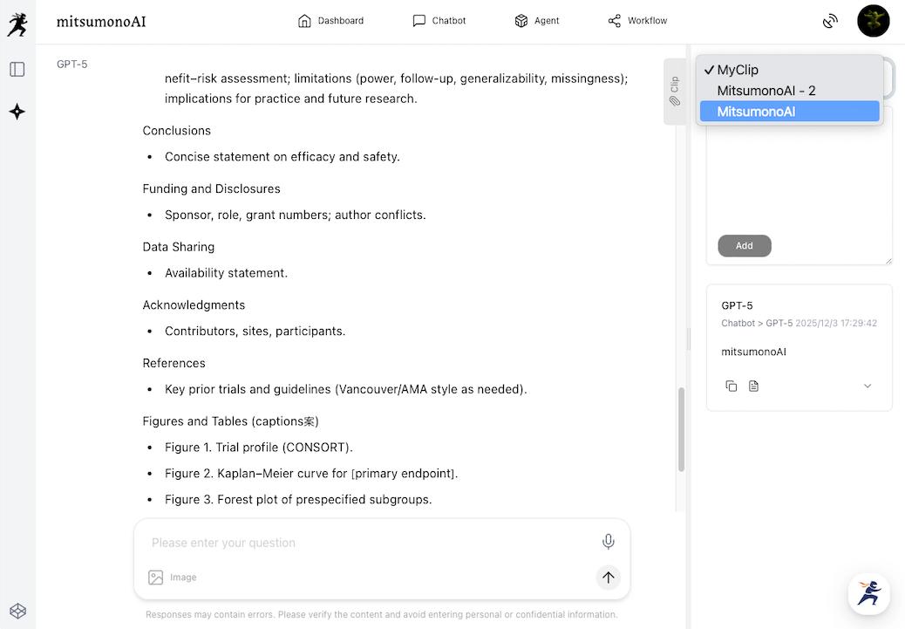The height and width of the screenshot is (629, 905).
Task: Click the microphone voice input icon
Action: pyautogui.click(x=609, y=542)
